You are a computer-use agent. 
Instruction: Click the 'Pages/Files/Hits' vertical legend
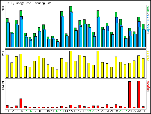(x=148, y=20)
